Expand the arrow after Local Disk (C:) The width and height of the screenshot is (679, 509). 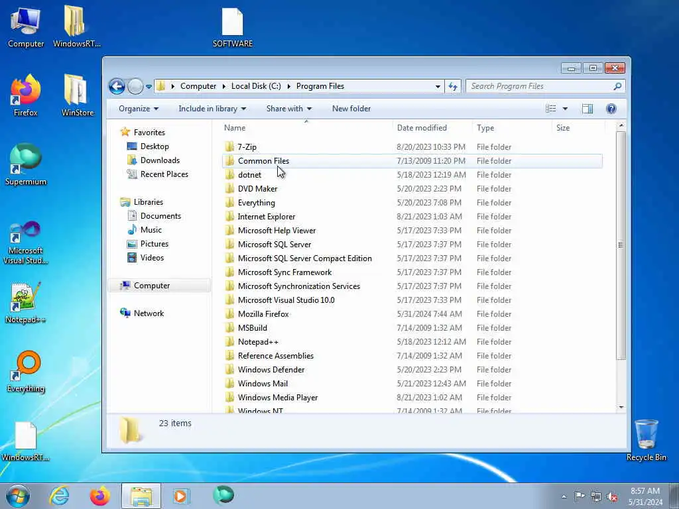coord(289,87)
